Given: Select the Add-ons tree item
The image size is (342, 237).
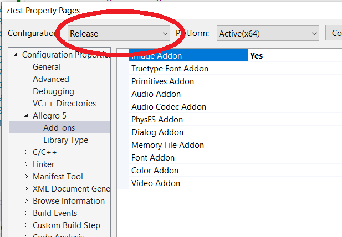Looking at the screenshot, I should click(x=59, y=128).
